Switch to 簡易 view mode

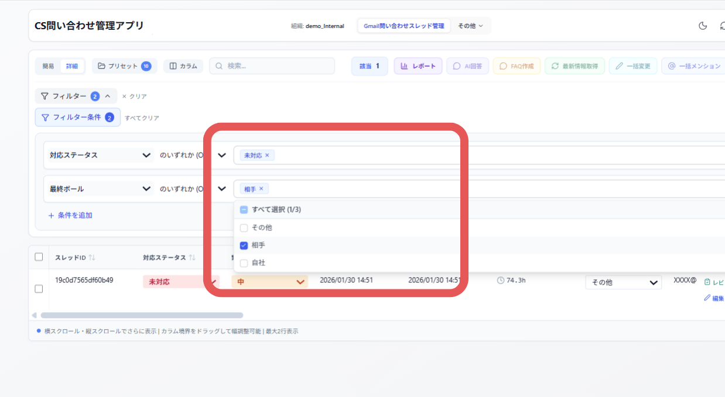[x=49, y=66]
